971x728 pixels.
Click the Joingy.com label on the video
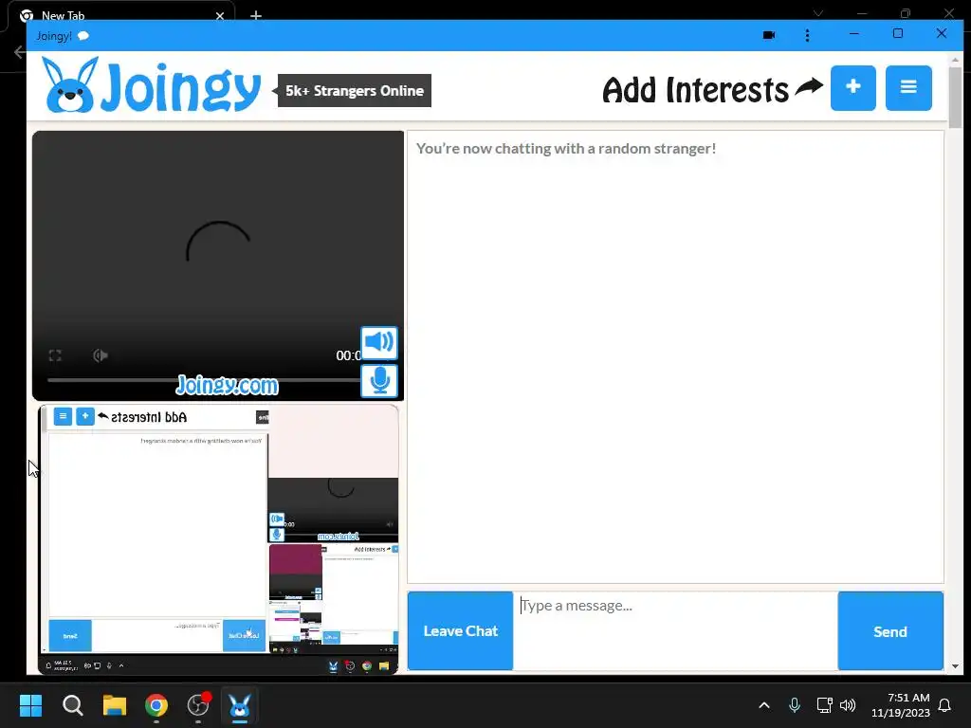point(227,385)
